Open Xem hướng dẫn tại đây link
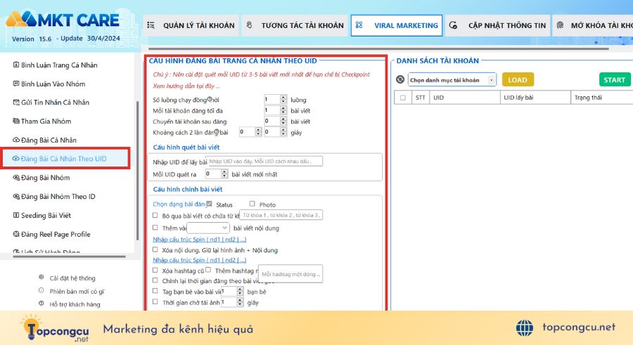Viewport: 633px width, 345px height. pyautogui.click(x=186, y=86)
